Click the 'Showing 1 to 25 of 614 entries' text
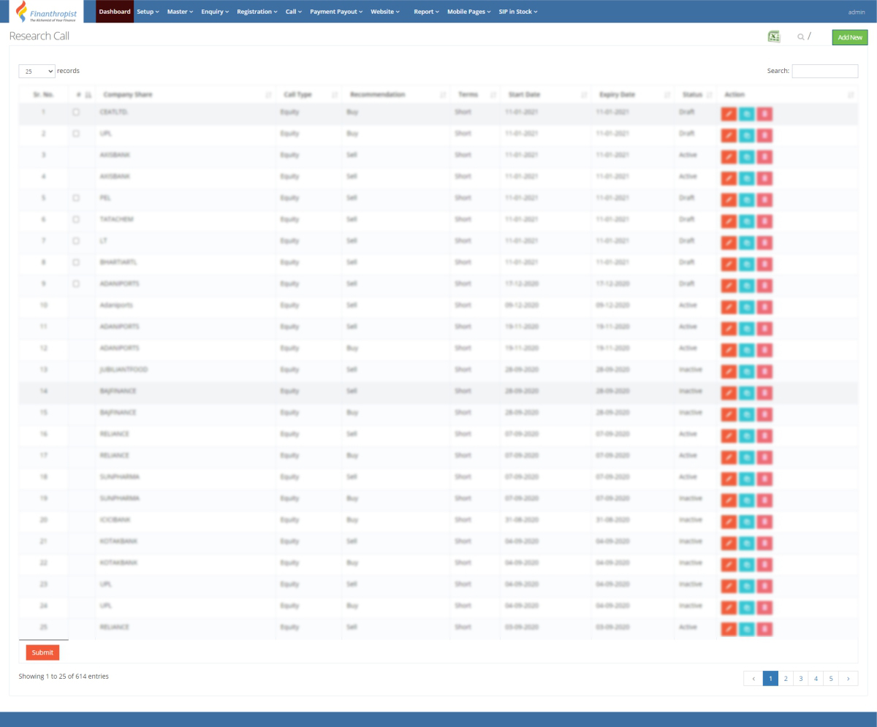This screenshot has width=877, height=727. pyautogui.click(x=64, y=677)
